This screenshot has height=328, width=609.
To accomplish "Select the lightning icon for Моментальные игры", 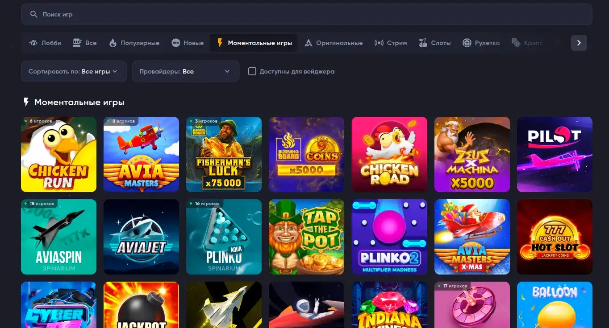I will coord(219,42).
